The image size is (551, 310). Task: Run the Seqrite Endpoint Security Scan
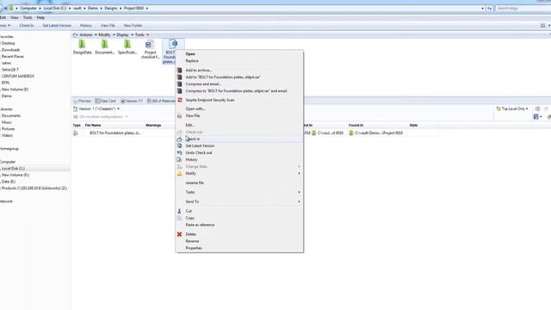point(210,100)
